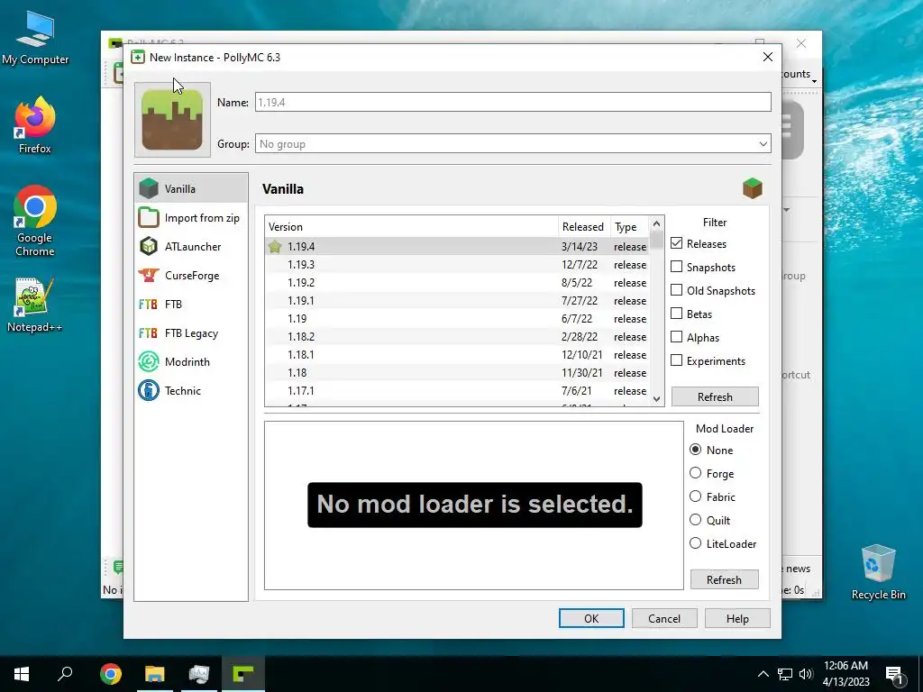Image resolution: width=923 pixels, height=692 pixels.
Task: Click version list scrollbar up arrow
Action: tap(657, 223)
